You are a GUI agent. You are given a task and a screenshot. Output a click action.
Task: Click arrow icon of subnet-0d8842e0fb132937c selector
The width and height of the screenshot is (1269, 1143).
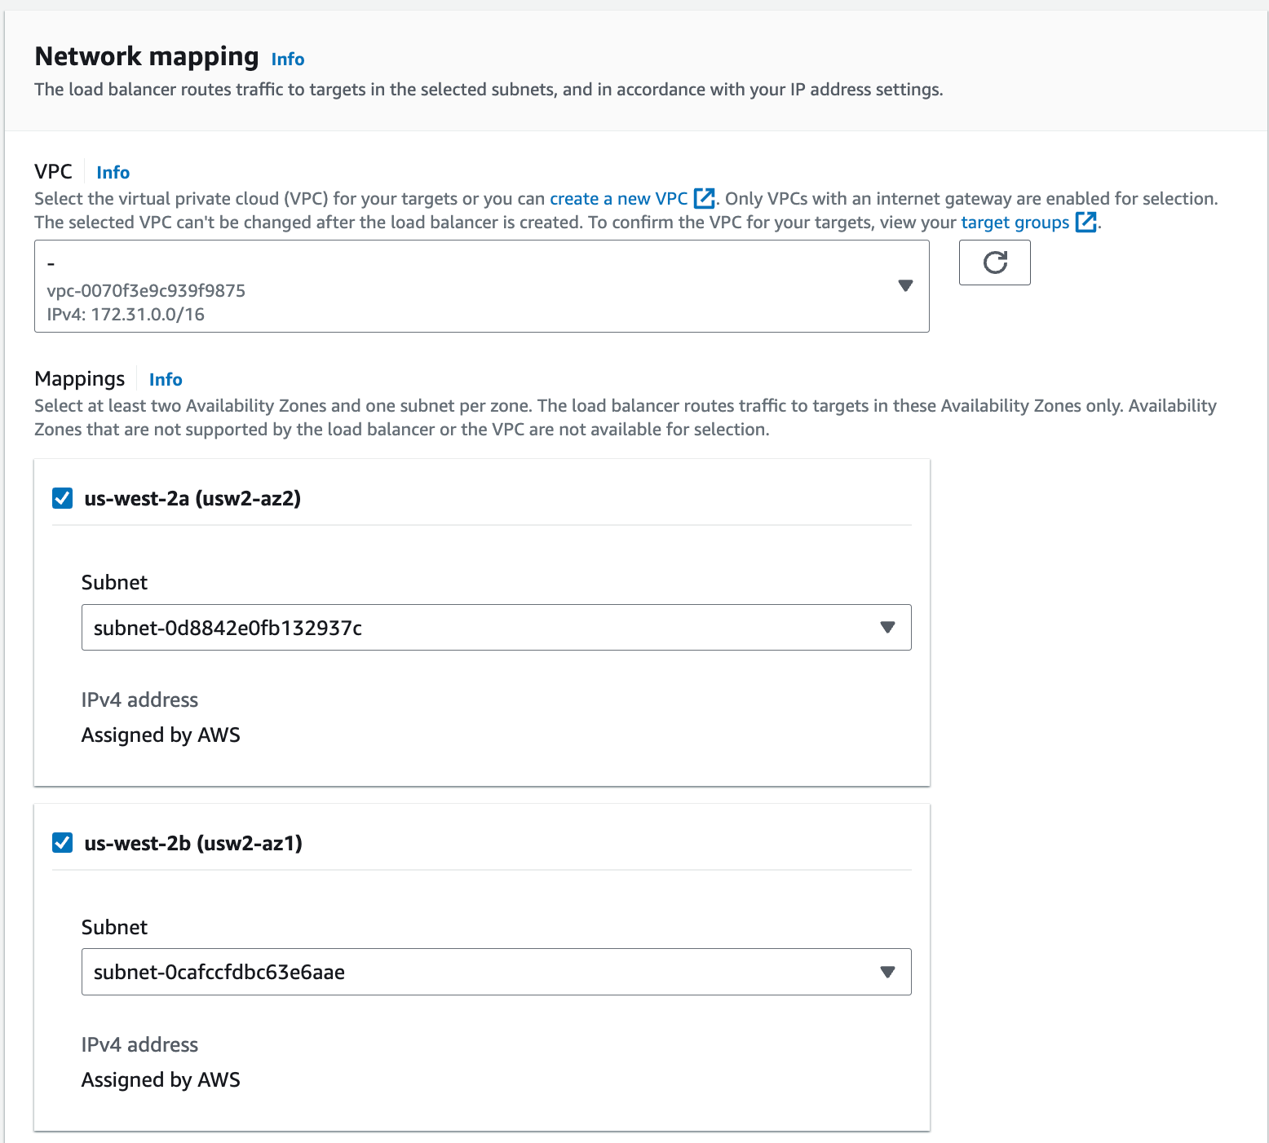[887, 627]
